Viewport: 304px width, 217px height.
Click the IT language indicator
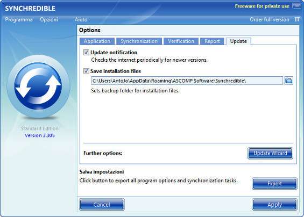[x=297, y=19]
